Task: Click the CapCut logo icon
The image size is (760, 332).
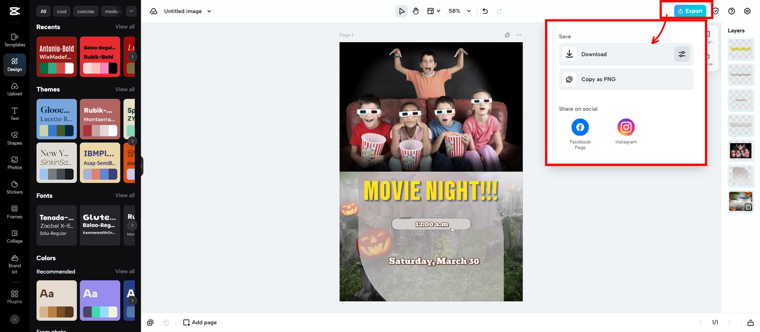Action: point(14,10)
